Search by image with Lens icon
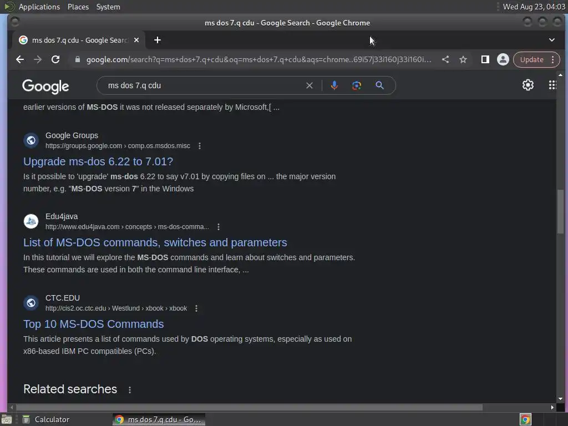Image resolution: width=568 pixels, height=426 pixels. point(357,85)
